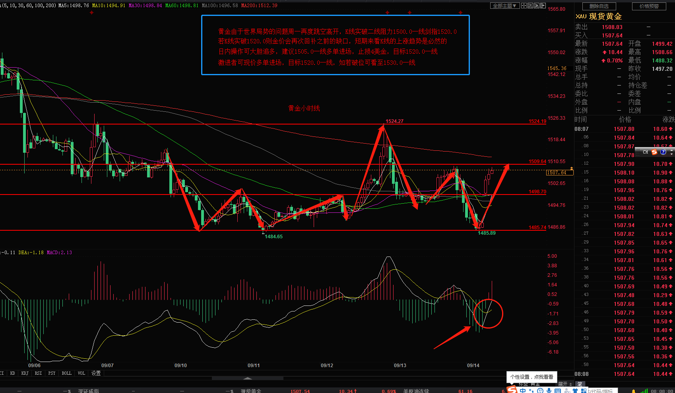The height and width of the screenshot is (393, 675).
Task: Open the soft keyboard icon in IME bar
Action: pyautogui.click(x=558, y=391)
